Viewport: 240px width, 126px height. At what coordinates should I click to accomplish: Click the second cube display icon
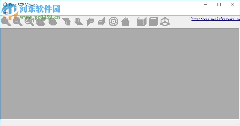[x=153, y=22]
